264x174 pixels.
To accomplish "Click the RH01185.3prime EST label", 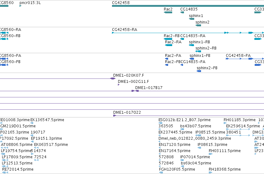I will pyautogui.click(x=239, y=120).
